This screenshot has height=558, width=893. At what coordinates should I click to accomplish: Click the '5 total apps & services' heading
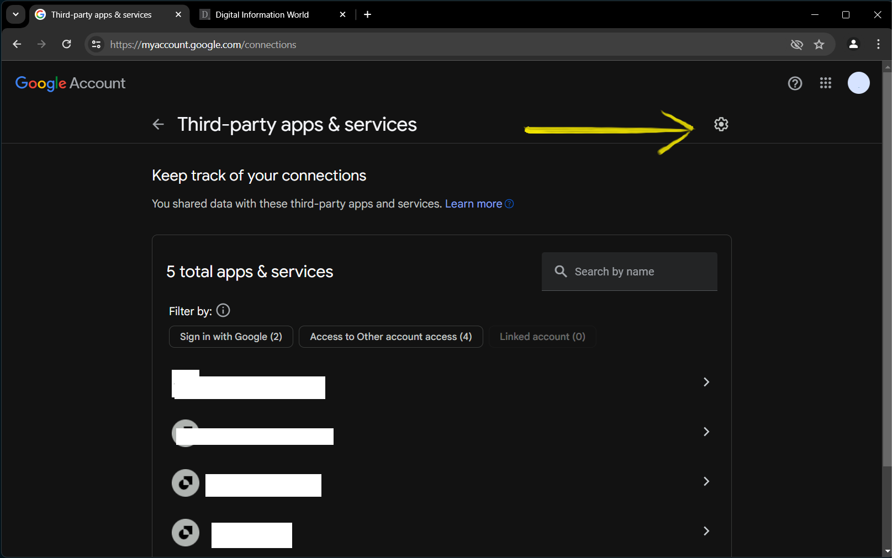coord(250,272)
